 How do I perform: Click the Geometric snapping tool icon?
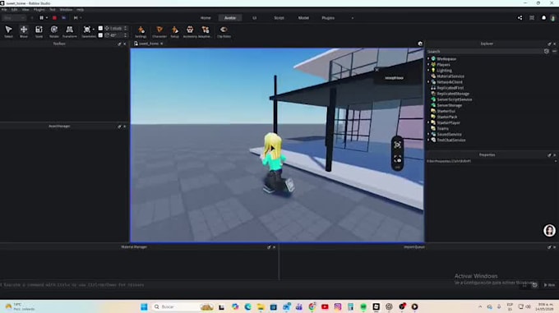86,30
